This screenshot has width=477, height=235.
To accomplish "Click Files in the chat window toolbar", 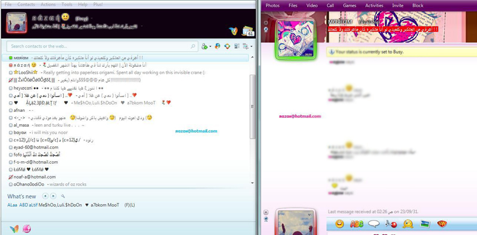I will point(293,5).
